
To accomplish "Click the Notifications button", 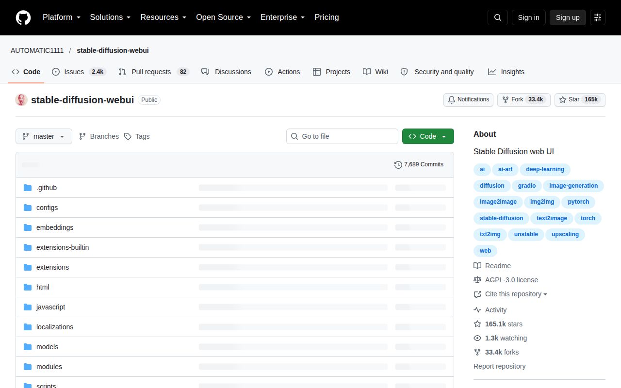I will point(468,99).
